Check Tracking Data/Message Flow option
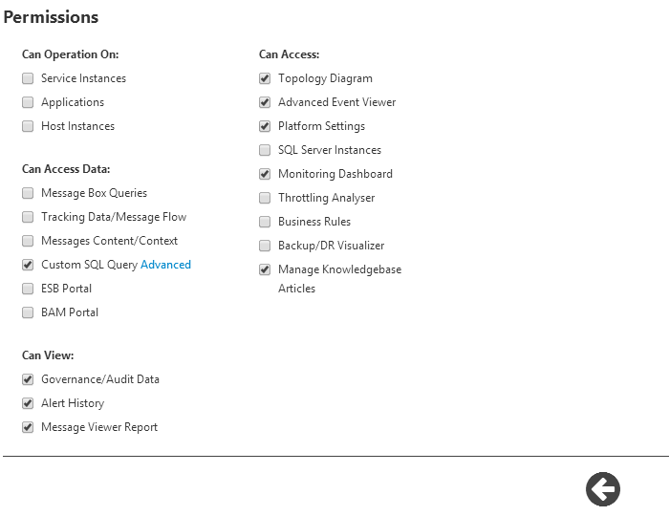Screen dimensions: 669x516 (28, 217)
